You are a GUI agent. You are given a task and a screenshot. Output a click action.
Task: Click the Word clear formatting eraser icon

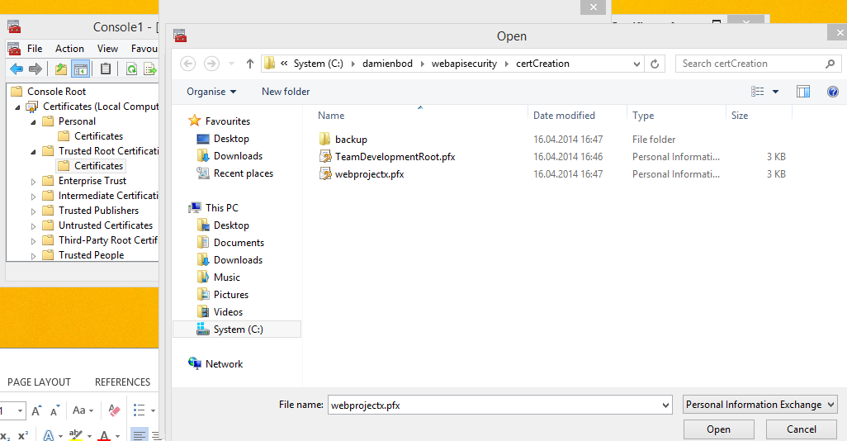[115, 410]
